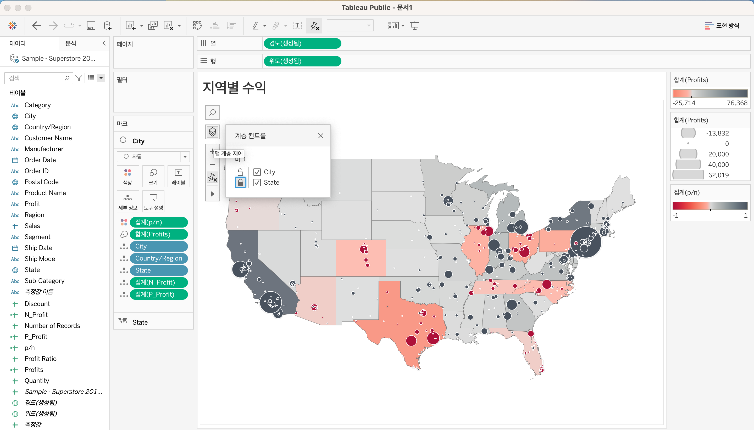Open the show/hide cards dropdown arrow

click(403, 26)
